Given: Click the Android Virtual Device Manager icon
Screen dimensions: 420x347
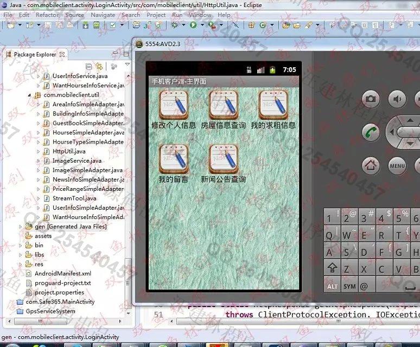Looking at the screenshot, I should [x=97, y=25].
